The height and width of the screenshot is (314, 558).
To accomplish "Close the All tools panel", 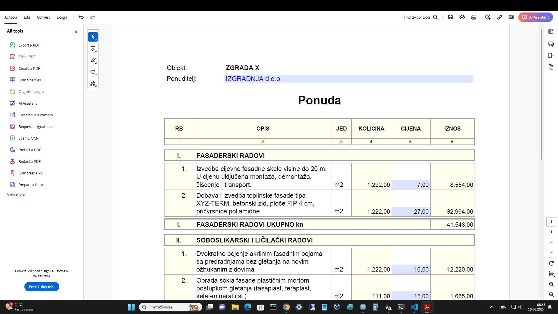I will (76, 32).
